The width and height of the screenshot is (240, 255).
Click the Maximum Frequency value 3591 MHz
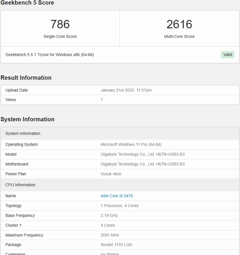(110, 235)
